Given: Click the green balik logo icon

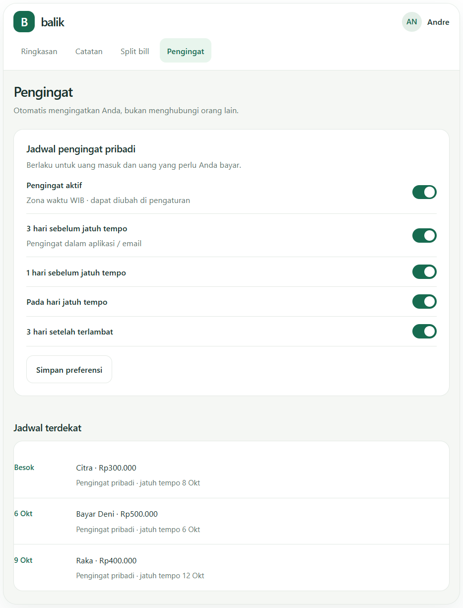Looking at the screenshot, I should (24, 22).
